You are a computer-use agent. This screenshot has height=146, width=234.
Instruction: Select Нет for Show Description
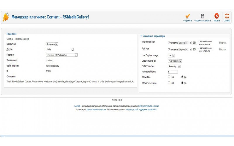[x=169, y=83]
